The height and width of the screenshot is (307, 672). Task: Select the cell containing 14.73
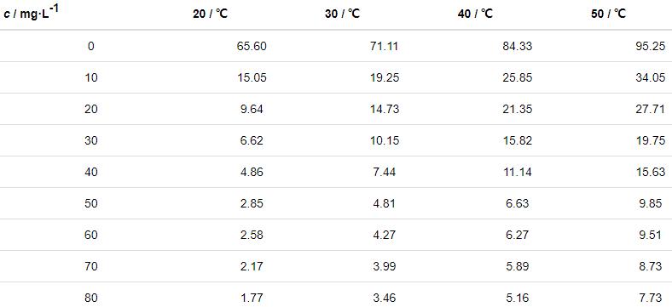click(385, 109)
